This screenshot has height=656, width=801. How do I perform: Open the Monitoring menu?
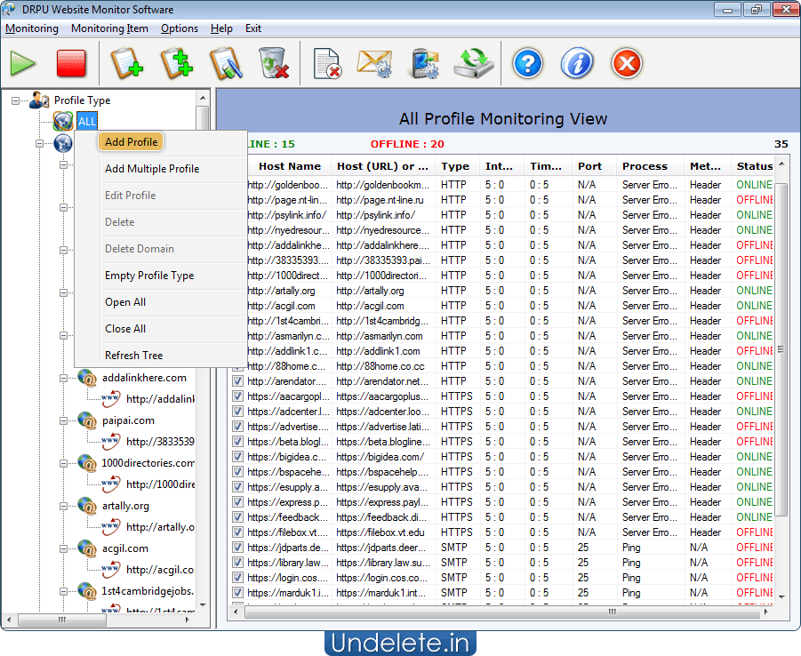32,28
